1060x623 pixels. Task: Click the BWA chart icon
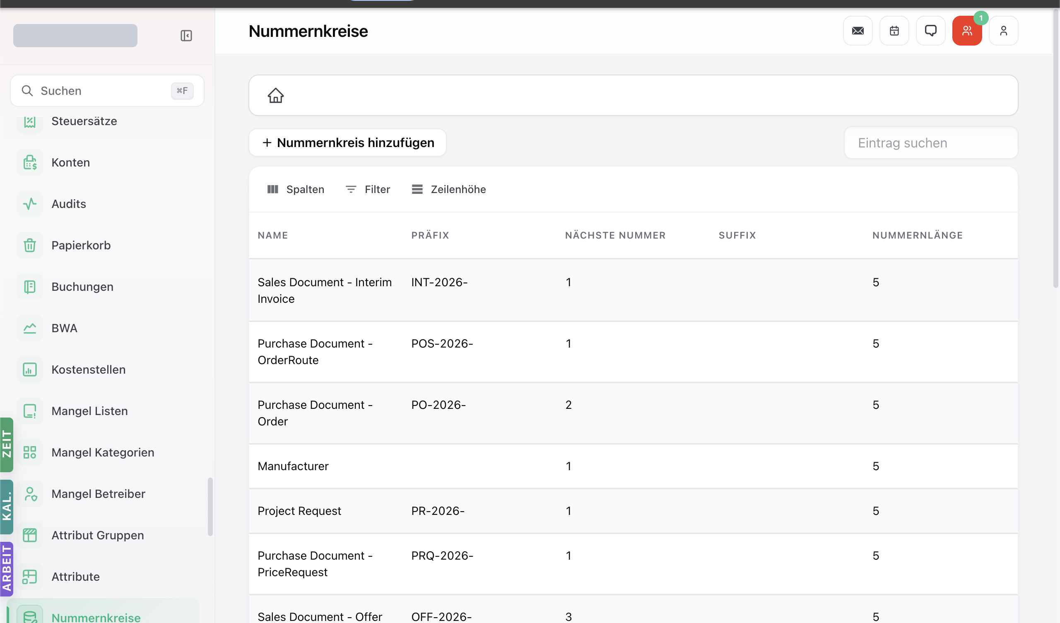pos(30,328)
